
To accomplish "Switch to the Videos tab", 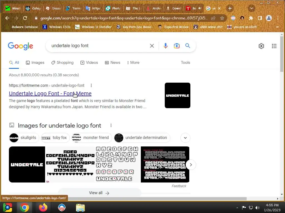I will click(89, 62).
